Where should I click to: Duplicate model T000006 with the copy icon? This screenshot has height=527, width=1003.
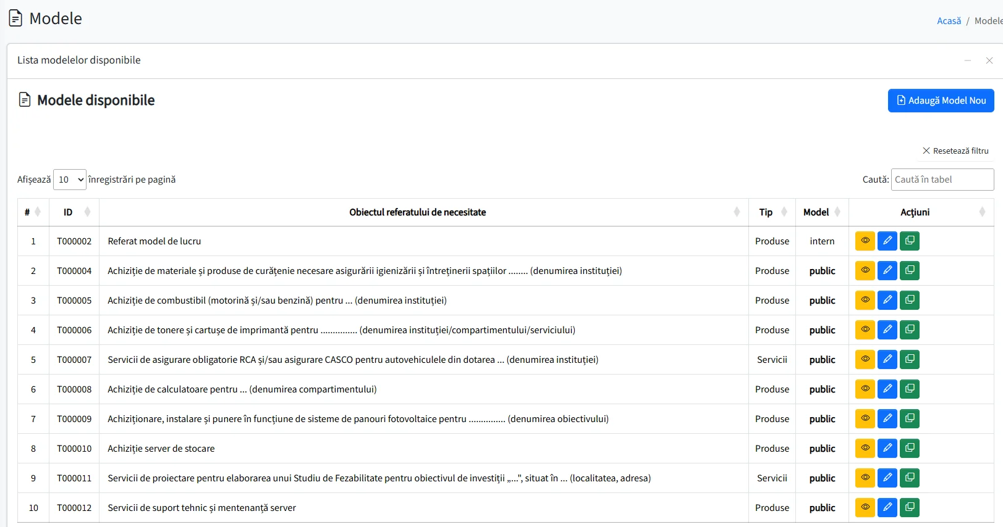[910, 330]
